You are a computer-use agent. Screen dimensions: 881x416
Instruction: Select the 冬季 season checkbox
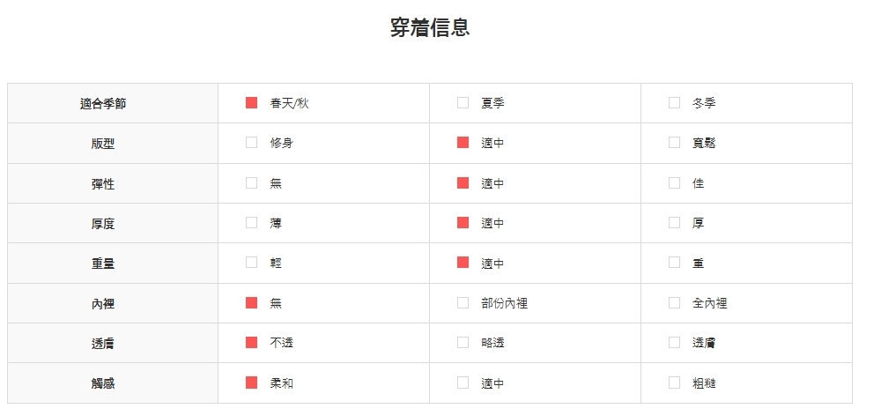point(674,103)
